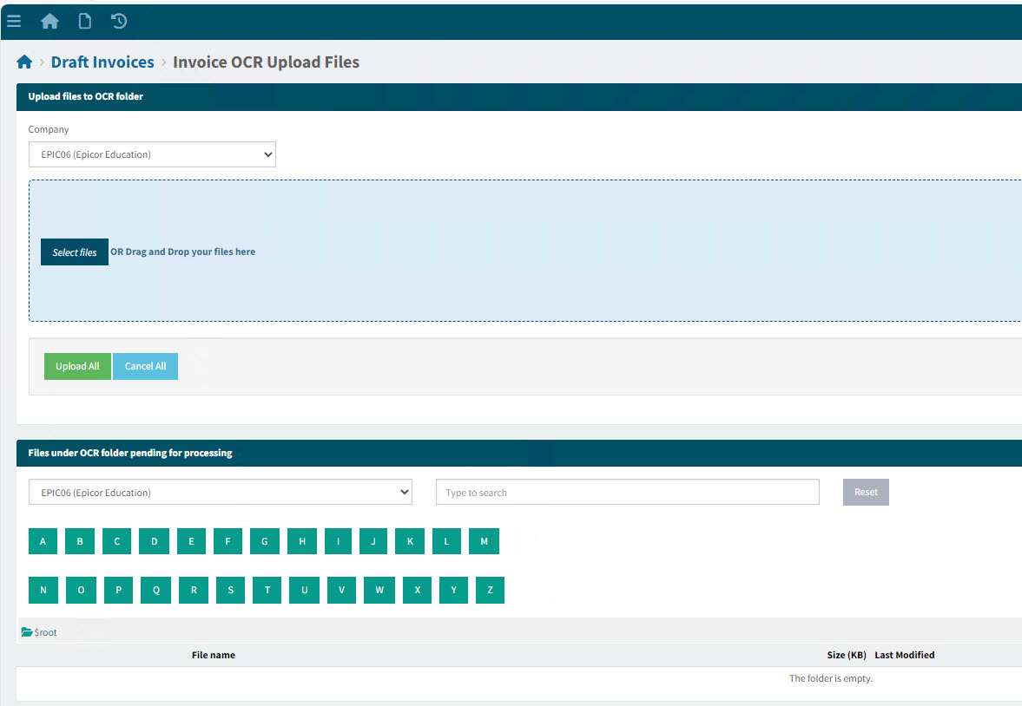Screen dimensions: 1022x706
Task: Click the breadcrumb home icon
Action: pos(24,62)
